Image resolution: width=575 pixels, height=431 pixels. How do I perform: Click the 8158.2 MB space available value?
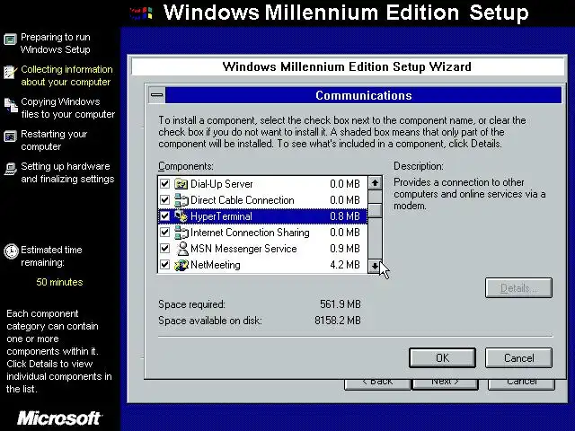click(x=338, y=321)
